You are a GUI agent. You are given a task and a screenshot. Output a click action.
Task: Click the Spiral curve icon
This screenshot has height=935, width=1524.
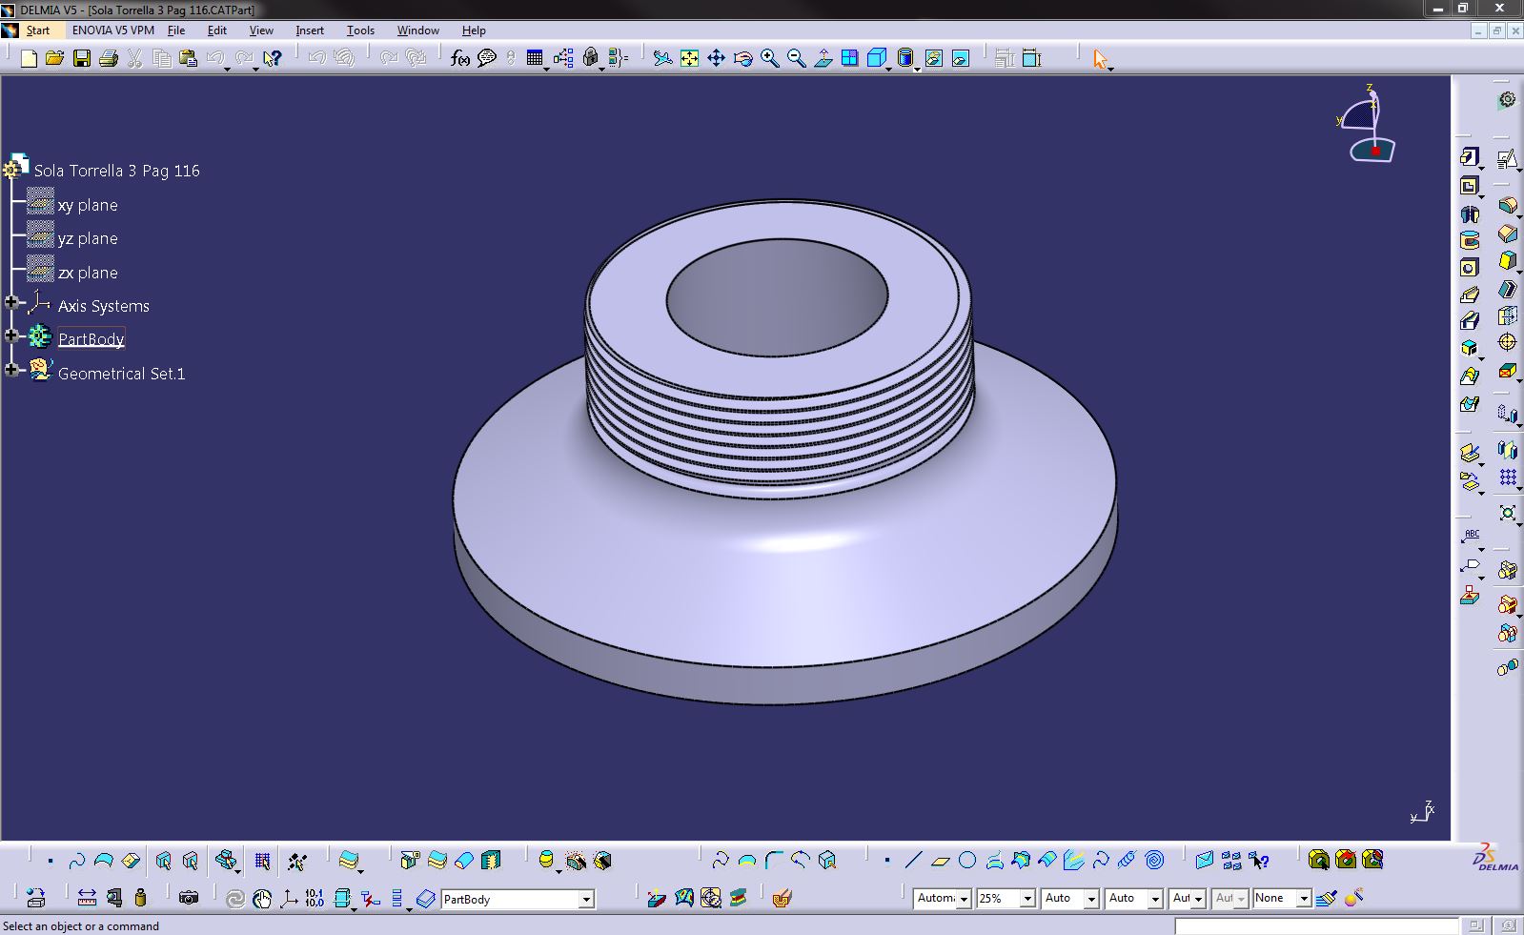click(x=1154, y=861)
